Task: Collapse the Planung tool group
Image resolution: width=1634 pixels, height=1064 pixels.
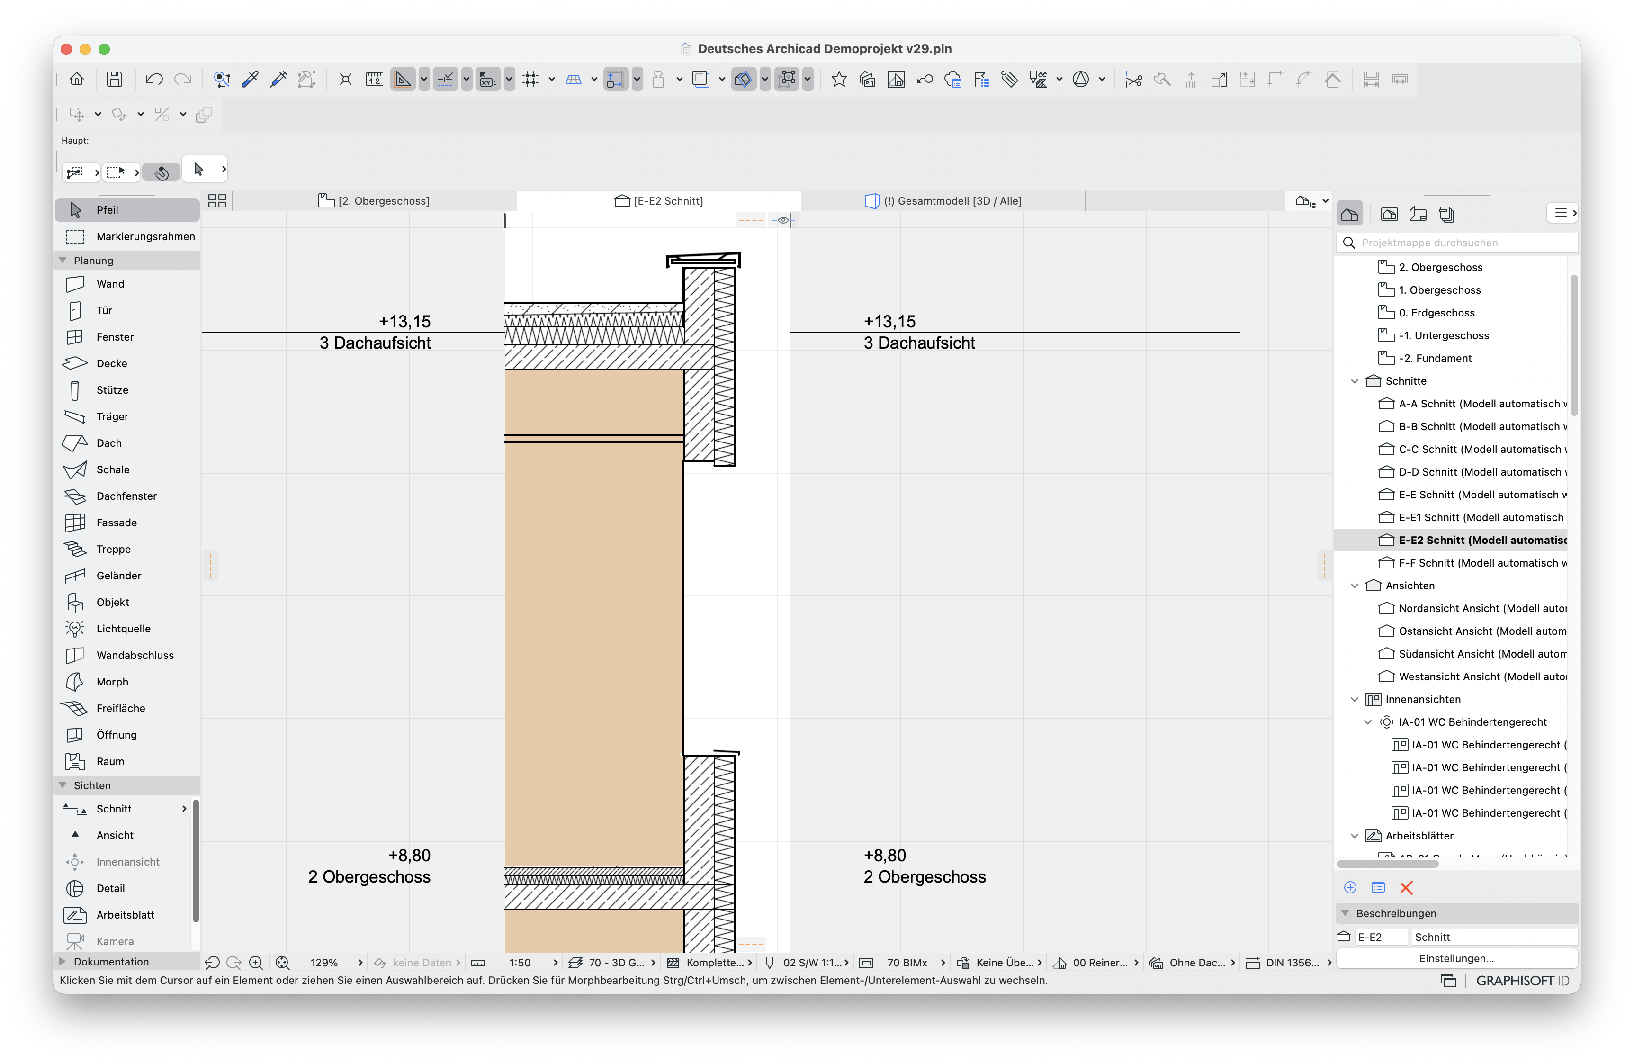Action: (63, 261)
